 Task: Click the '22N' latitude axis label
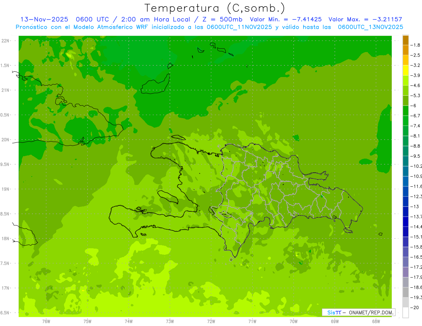[5, 41]
